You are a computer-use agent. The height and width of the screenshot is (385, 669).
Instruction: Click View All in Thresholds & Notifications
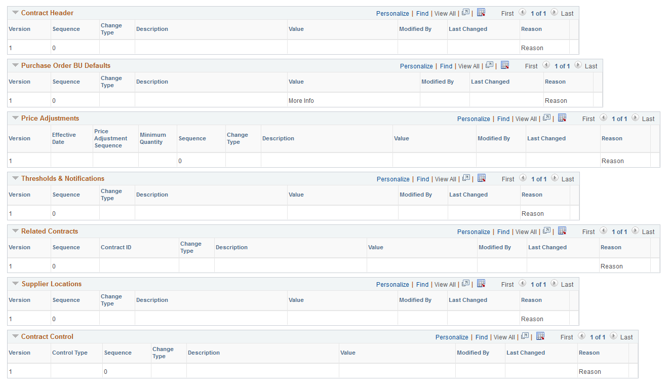[x=445, y=179]
